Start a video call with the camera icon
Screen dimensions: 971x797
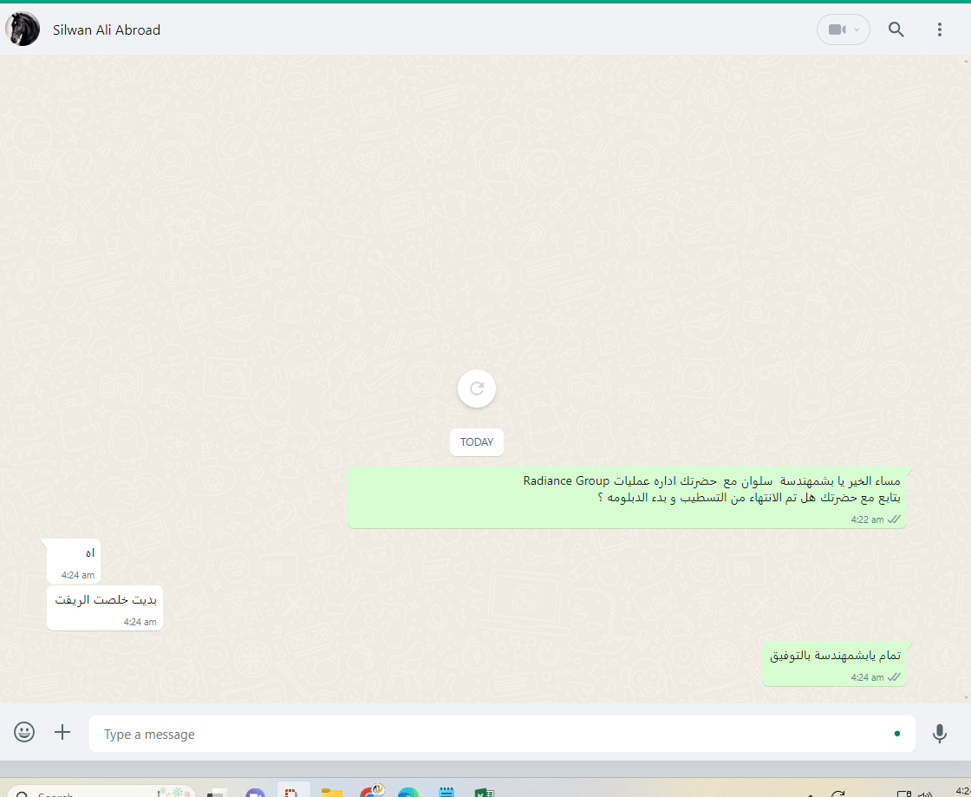[837, 29]
